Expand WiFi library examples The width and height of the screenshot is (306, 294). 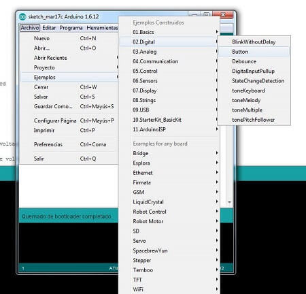click(x=169, y=290)
